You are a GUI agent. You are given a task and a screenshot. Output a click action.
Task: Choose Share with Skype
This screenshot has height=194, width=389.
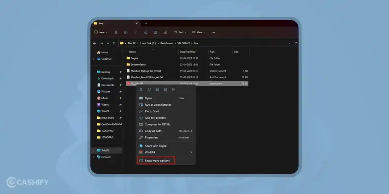(x=166, y=146)
